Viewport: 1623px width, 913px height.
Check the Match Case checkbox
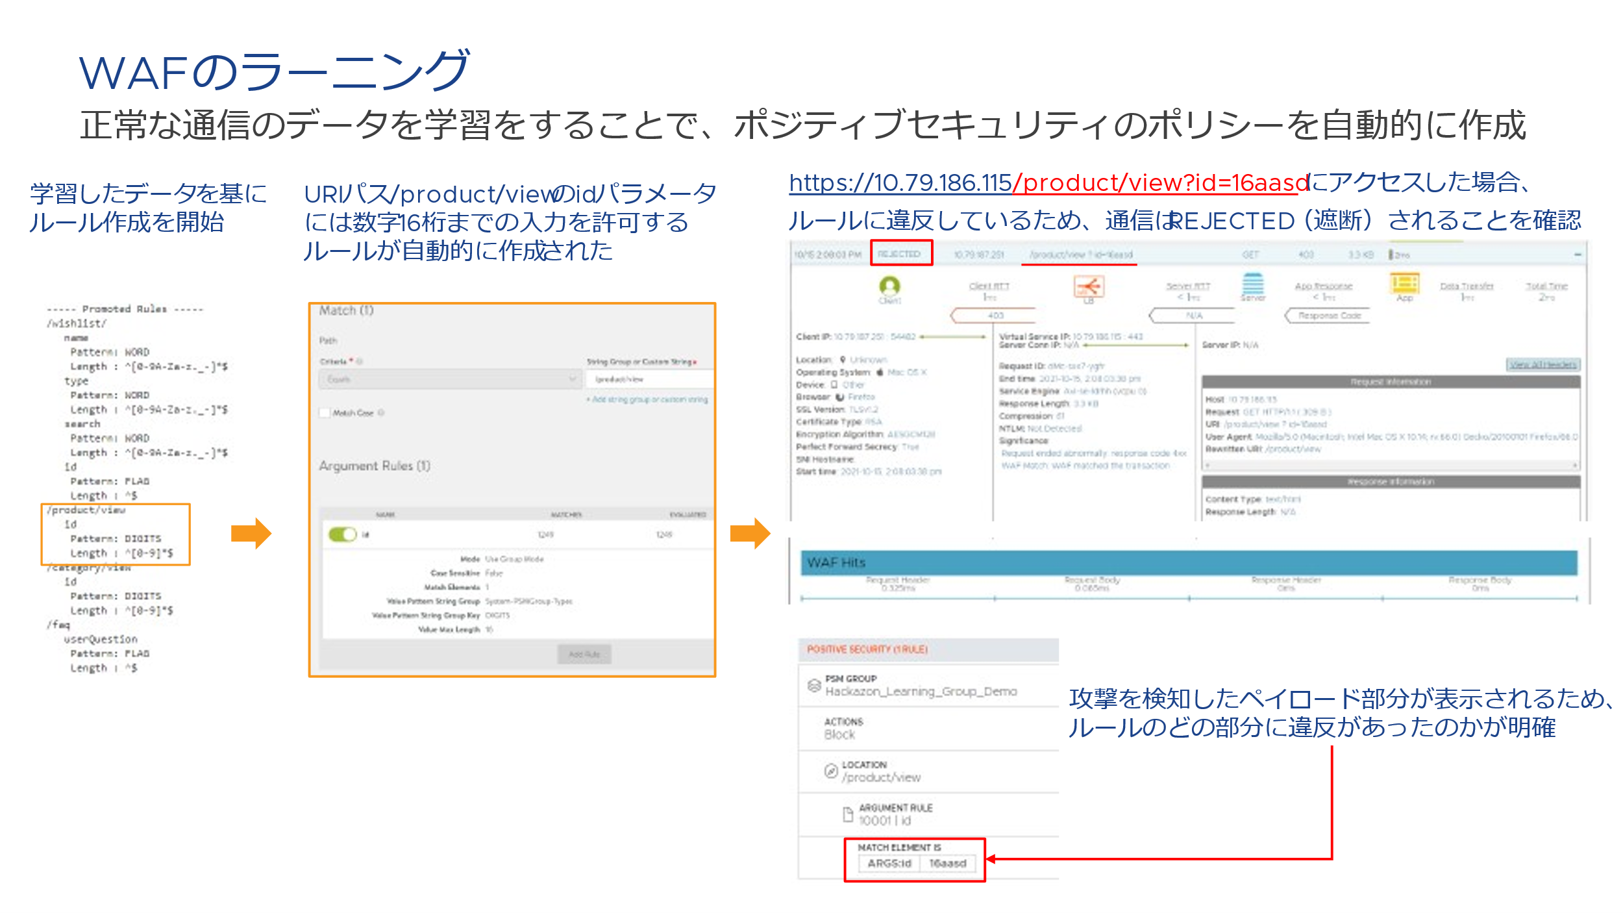click(325, 413)
